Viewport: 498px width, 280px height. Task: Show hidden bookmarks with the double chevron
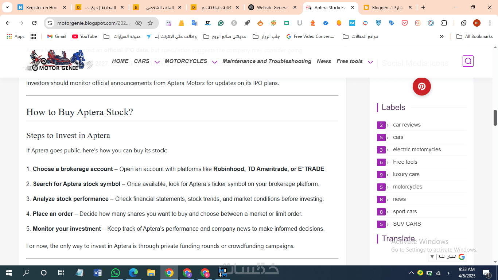point(442,36)
